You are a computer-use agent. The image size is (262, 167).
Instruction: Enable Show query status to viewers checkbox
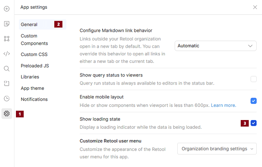pos(254,79)
